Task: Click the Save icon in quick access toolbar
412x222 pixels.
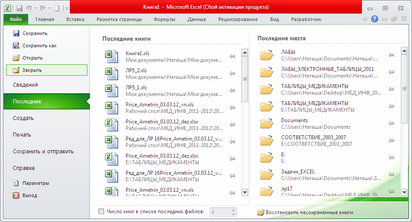Action: pyautogui.click(x=19, y=8)
